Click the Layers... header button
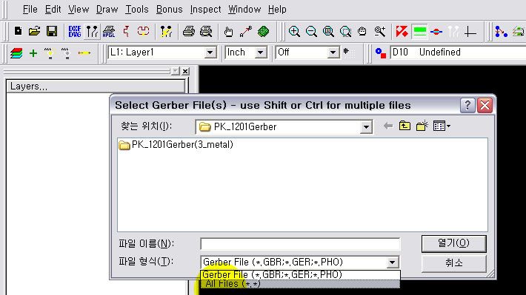 (x=96, y=86)
